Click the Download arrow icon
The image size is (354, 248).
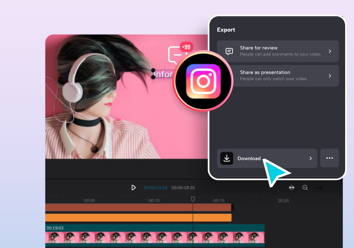227,158
